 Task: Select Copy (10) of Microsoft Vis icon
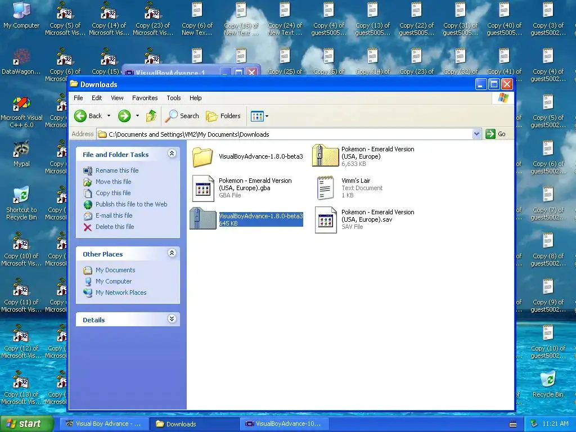(21, 241)
